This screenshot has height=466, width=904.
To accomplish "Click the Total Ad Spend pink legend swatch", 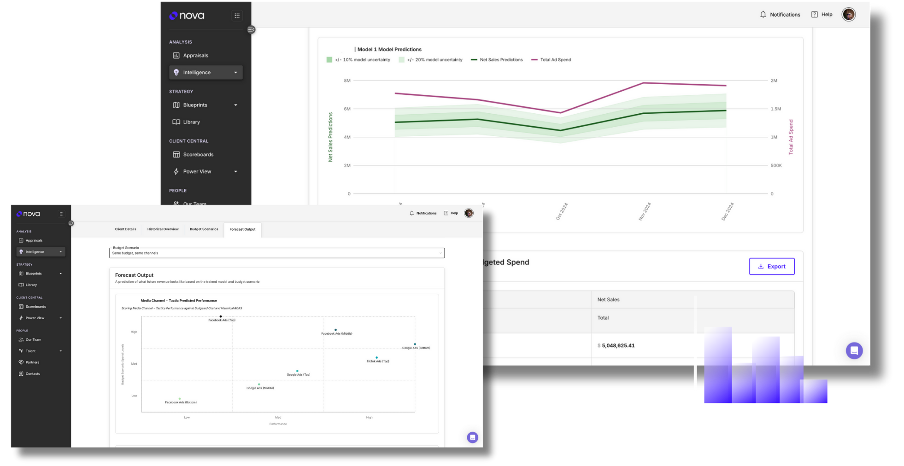I will pos(534,60).
